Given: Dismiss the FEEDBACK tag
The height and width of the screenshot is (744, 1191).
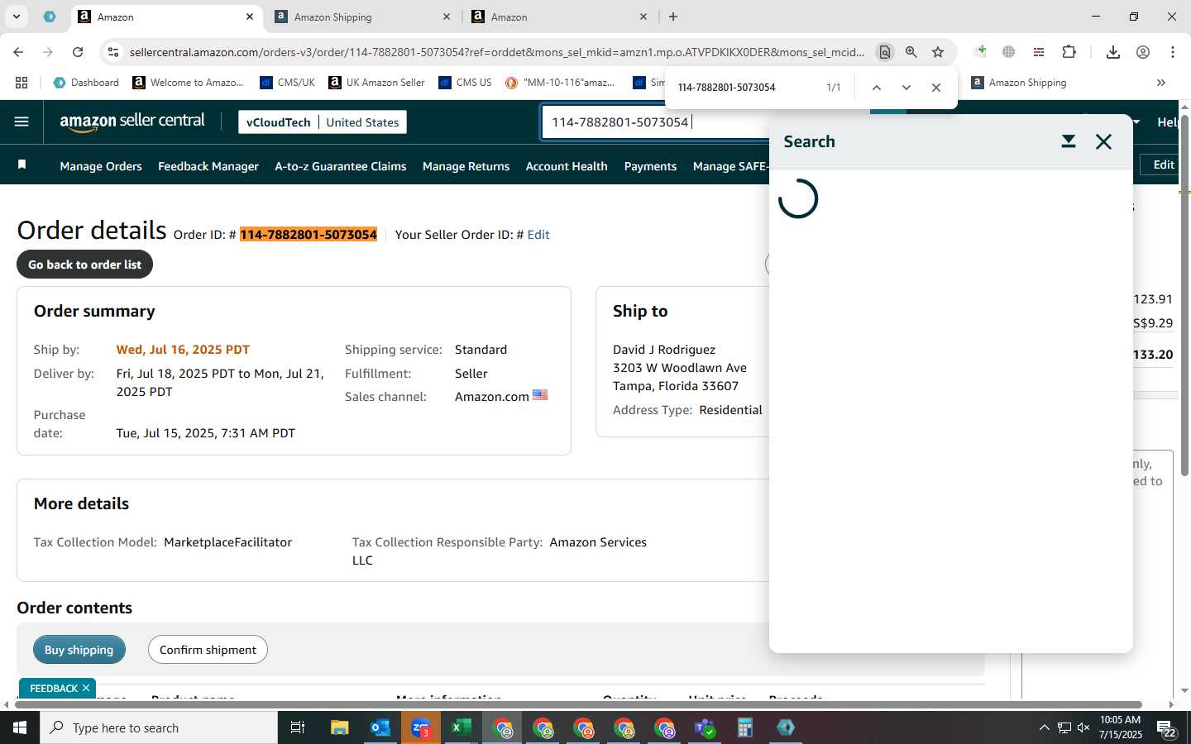Looking at the screenshot, I should [x=86, y=688].
